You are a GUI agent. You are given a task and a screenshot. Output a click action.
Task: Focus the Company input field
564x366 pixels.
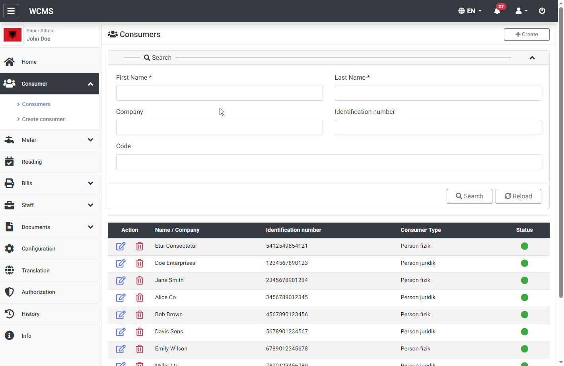point(220,127)
